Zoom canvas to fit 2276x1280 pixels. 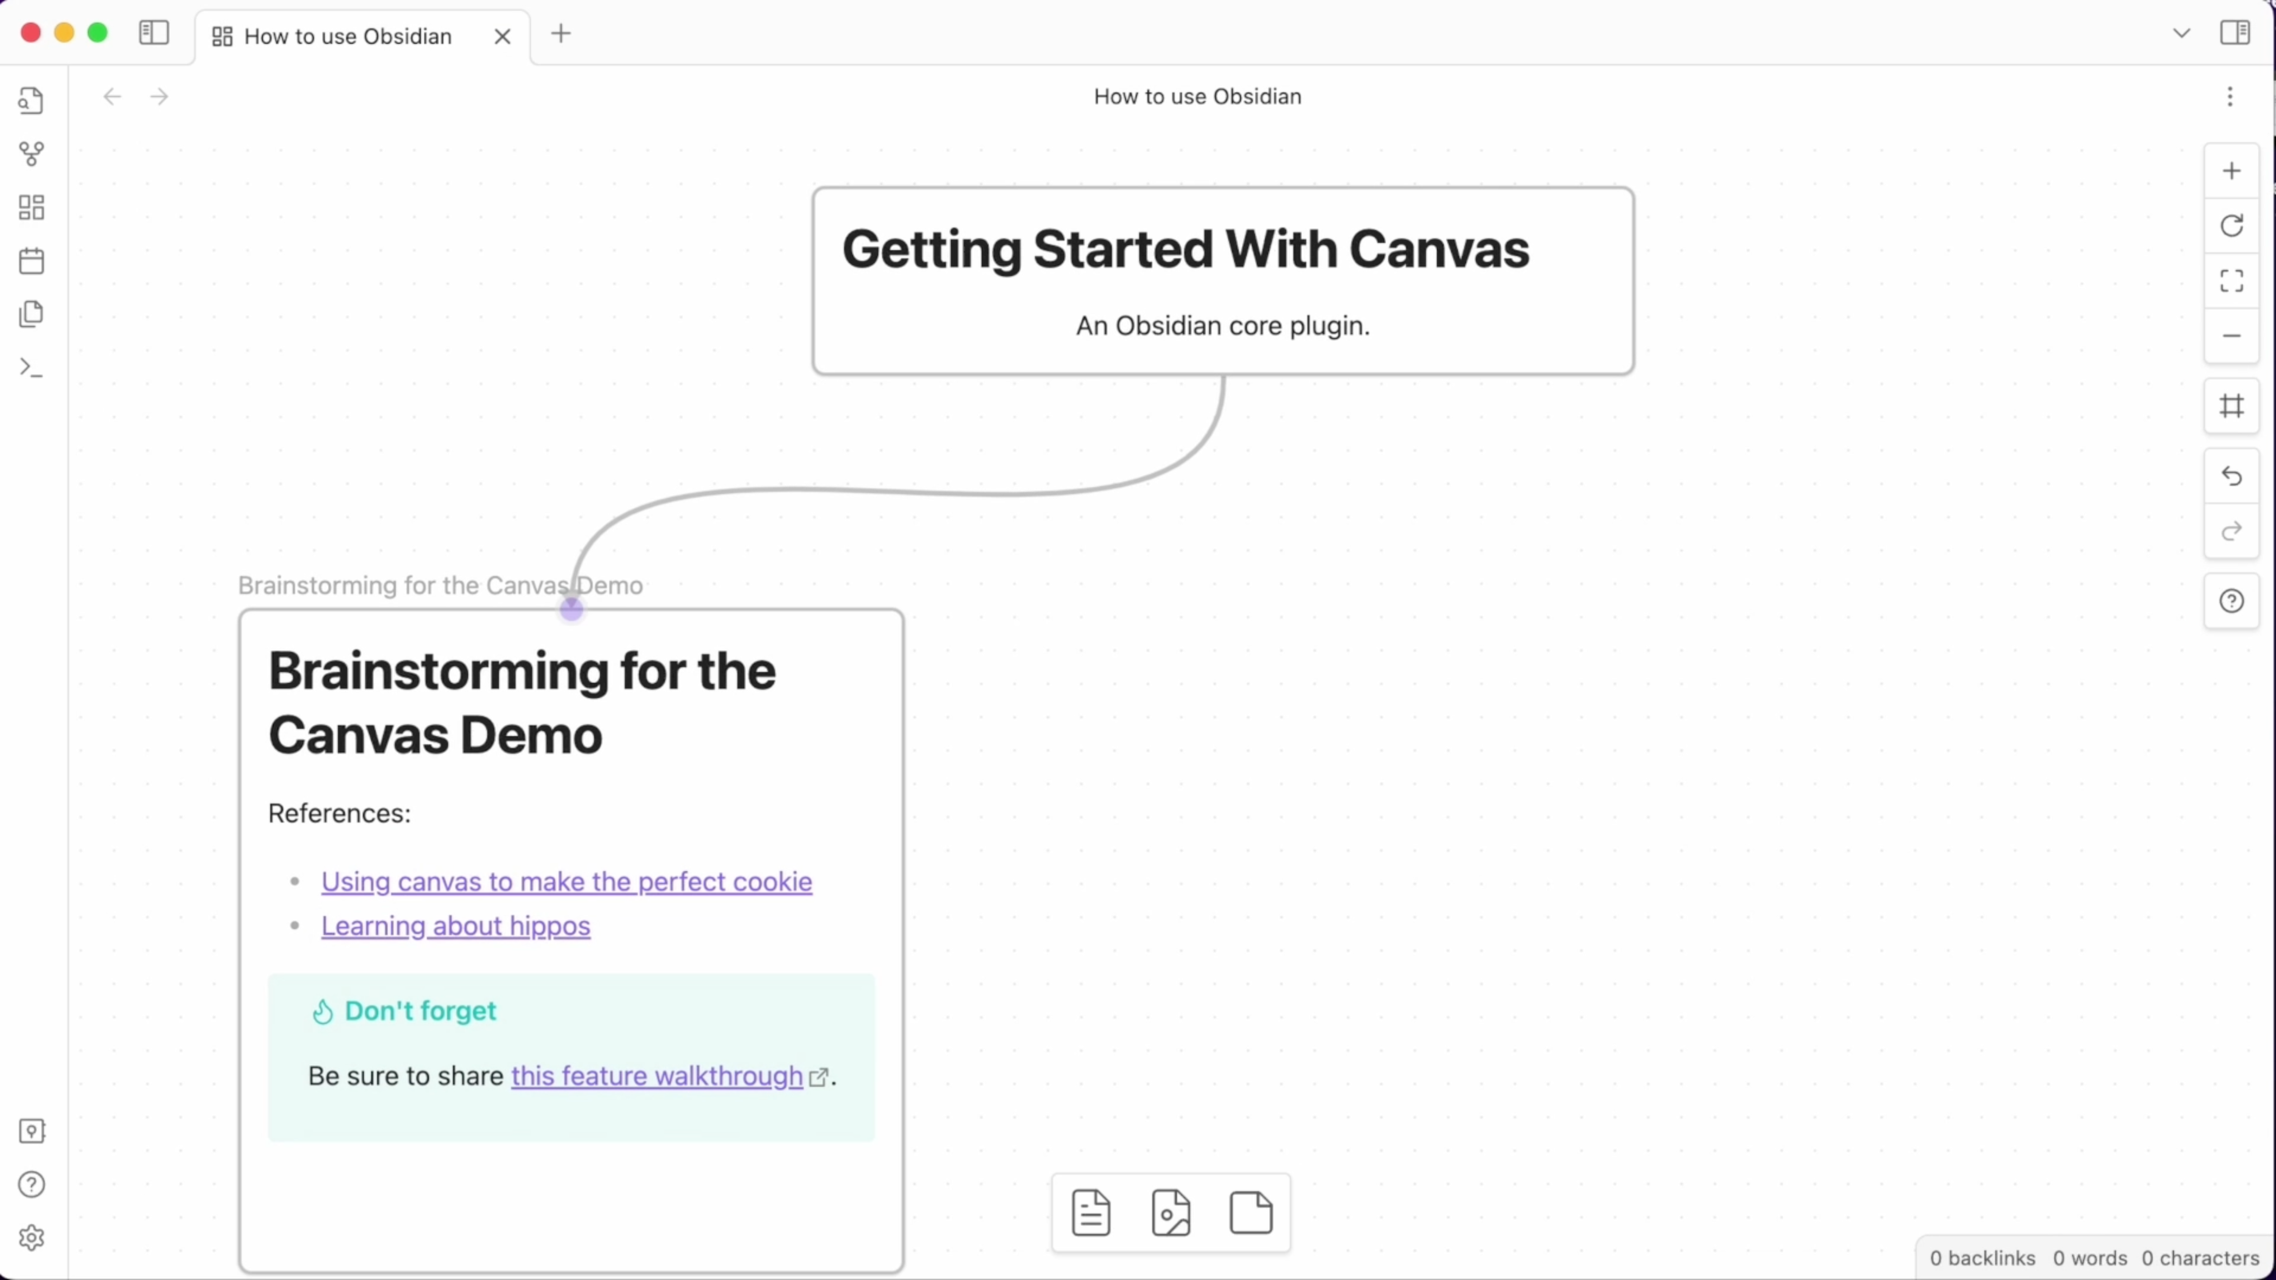coord(2232,281)
